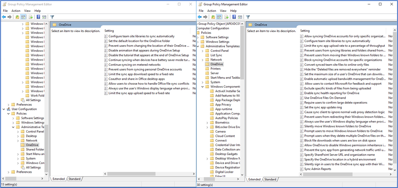The image size is (398, 188).
Task: Toggle Show/Hide Console Tree in left window
Action: (23, 17)
